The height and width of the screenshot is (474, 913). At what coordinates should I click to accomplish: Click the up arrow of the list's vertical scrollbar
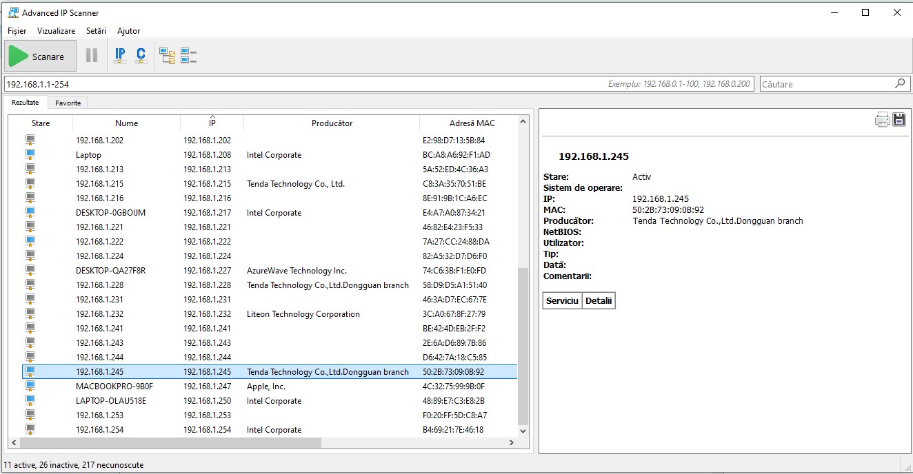523,122
